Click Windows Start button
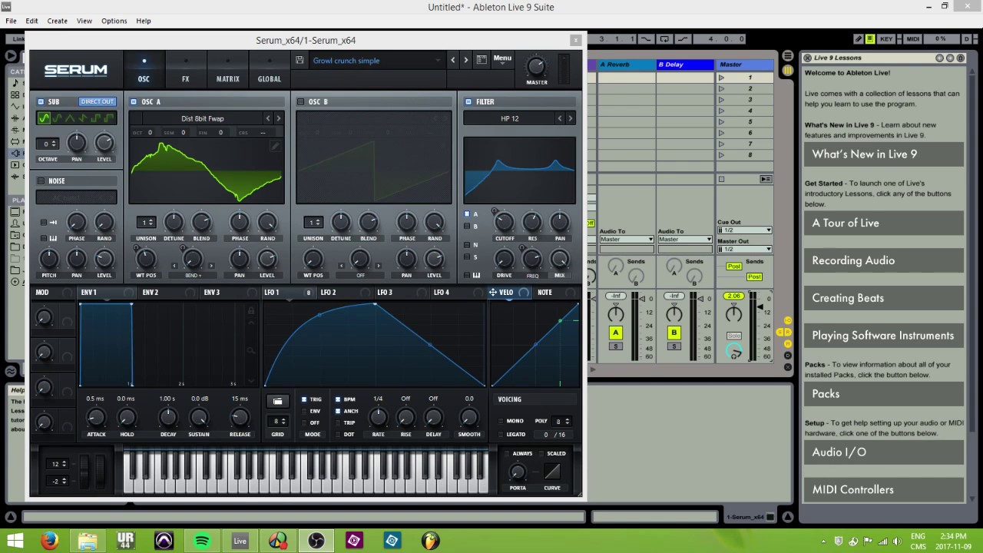The width and height of the screenshot is (983, 553). click(x=15, y=541)
